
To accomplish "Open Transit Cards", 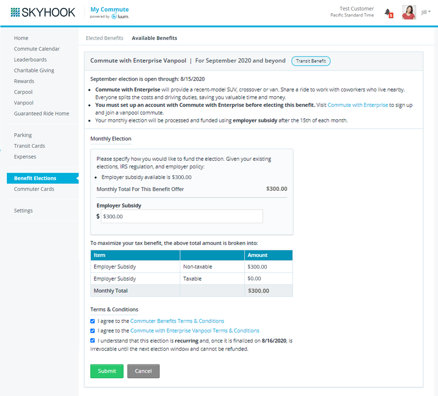I will click(29, 146).
